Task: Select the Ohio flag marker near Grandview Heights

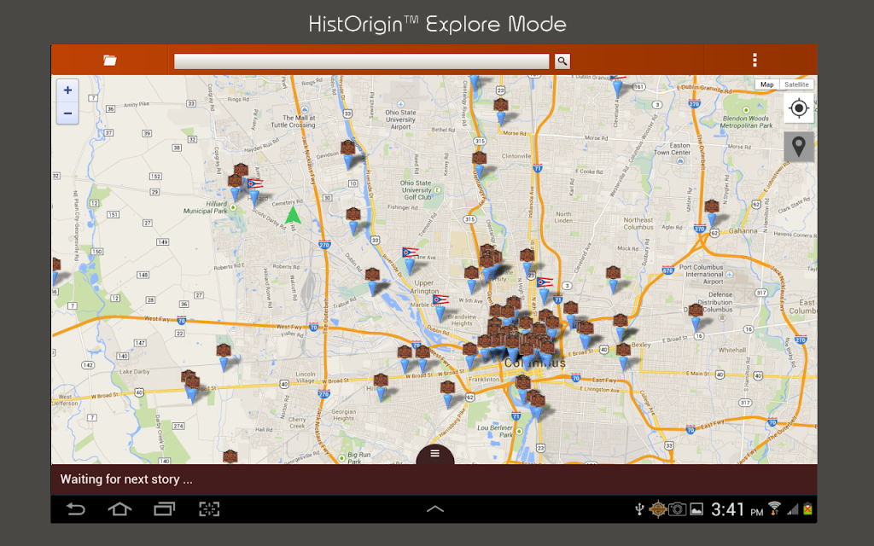Action: tap(440, 307)
